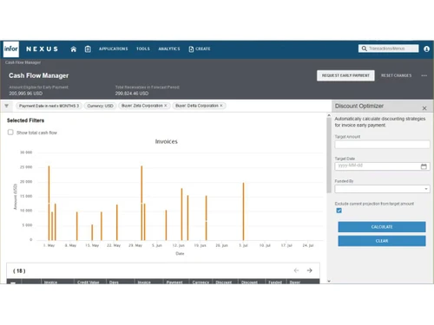The width and height of the screenshot is (434, 325).
Task: Select the Currency USD filter chip
Action: (100, 106)
